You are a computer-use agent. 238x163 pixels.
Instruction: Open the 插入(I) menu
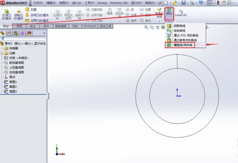pyautogui.click(x=77, y=3)
